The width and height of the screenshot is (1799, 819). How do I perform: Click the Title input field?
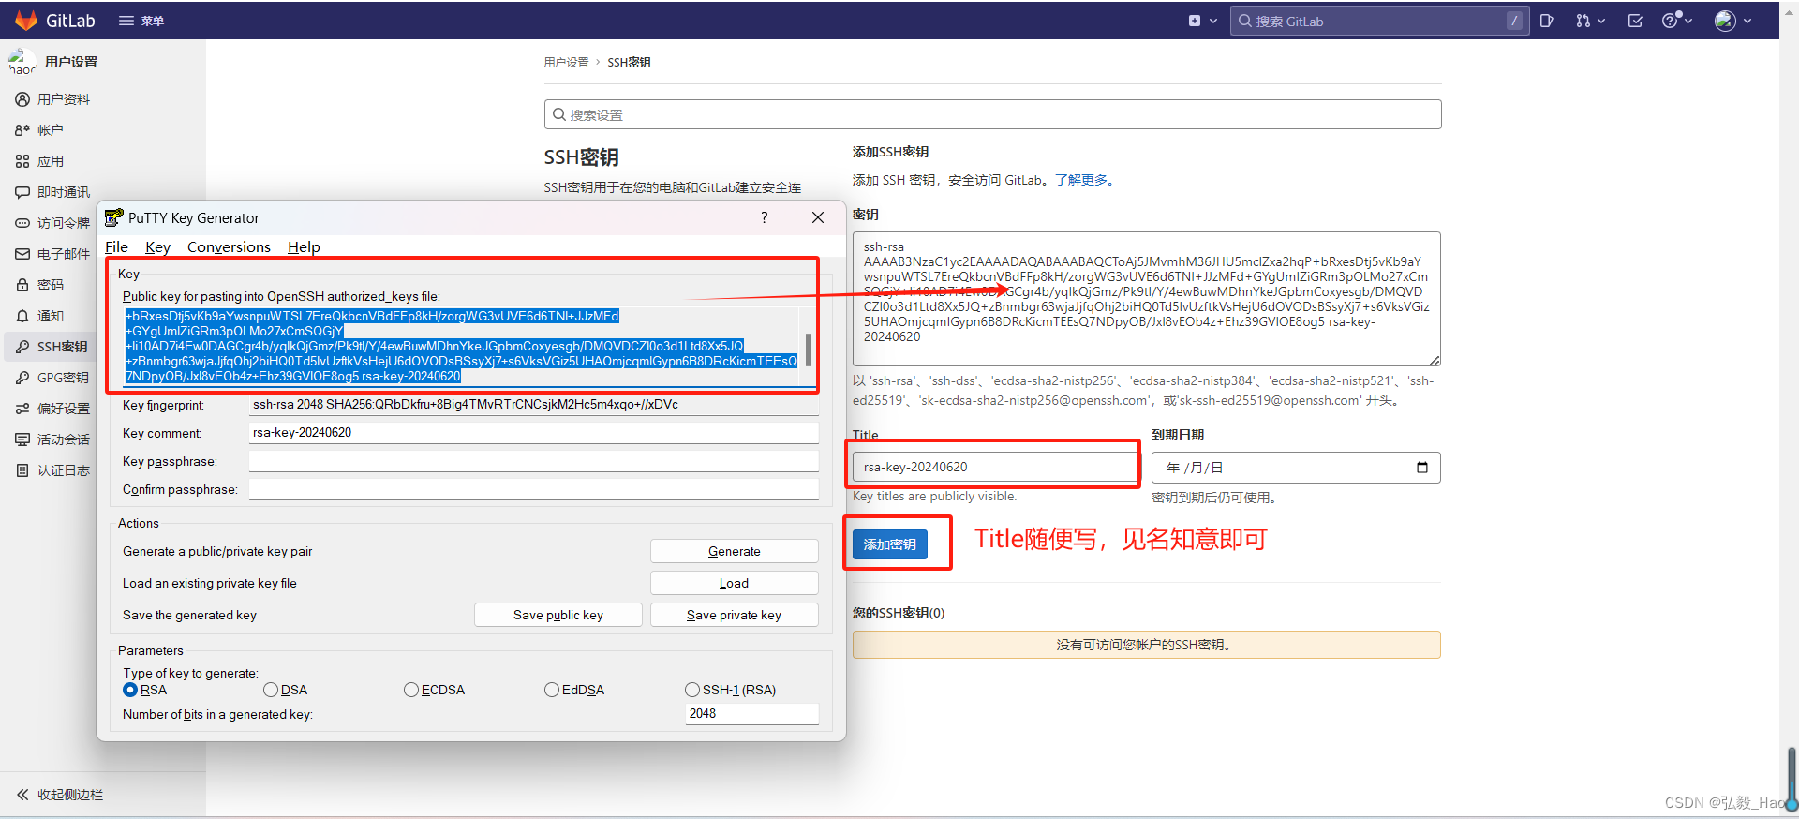[995, 467]
